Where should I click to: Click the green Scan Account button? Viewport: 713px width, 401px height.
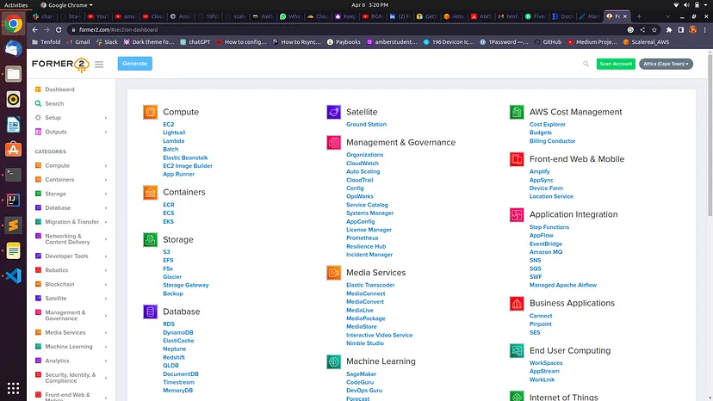(x=616, y=64)
